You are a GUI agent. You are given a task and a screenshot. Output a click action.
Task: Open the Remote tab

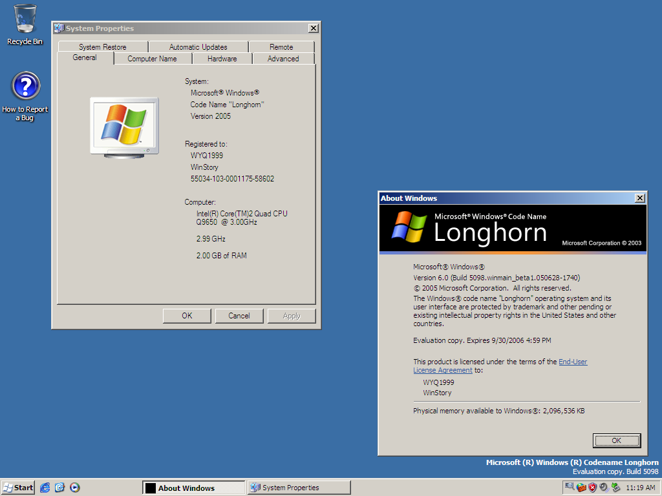[281, 47]
